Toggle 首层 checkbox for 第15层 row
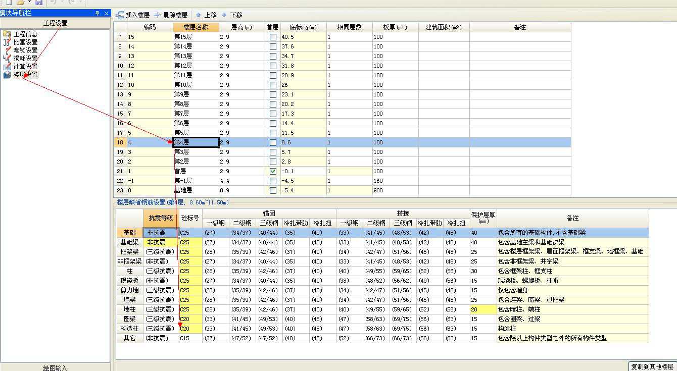This screenshot has height=371, width=677. pos(273,37)
